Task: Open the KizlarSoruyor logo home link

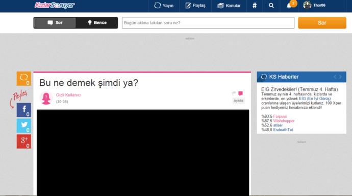Action: tap(54, 6)
